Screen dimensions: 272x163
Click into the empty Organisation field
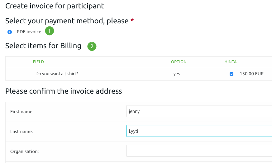[199, 151]
